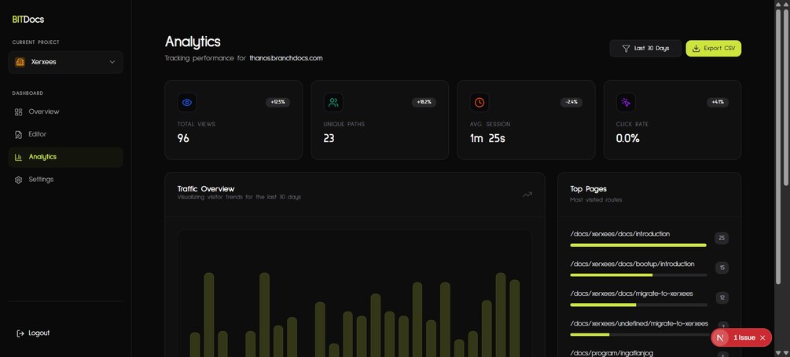This screenshot has width=790, height=357.
Task: Click the /docs/program/ingatlanjog route
Action: (x=612, y=353)
